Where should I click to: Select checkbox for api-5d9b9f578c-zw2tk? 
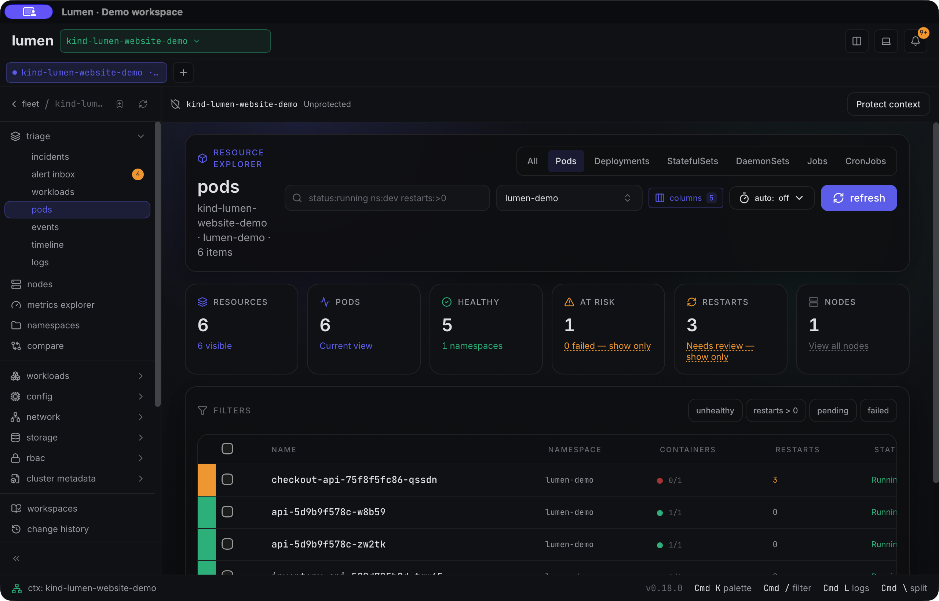227,544
